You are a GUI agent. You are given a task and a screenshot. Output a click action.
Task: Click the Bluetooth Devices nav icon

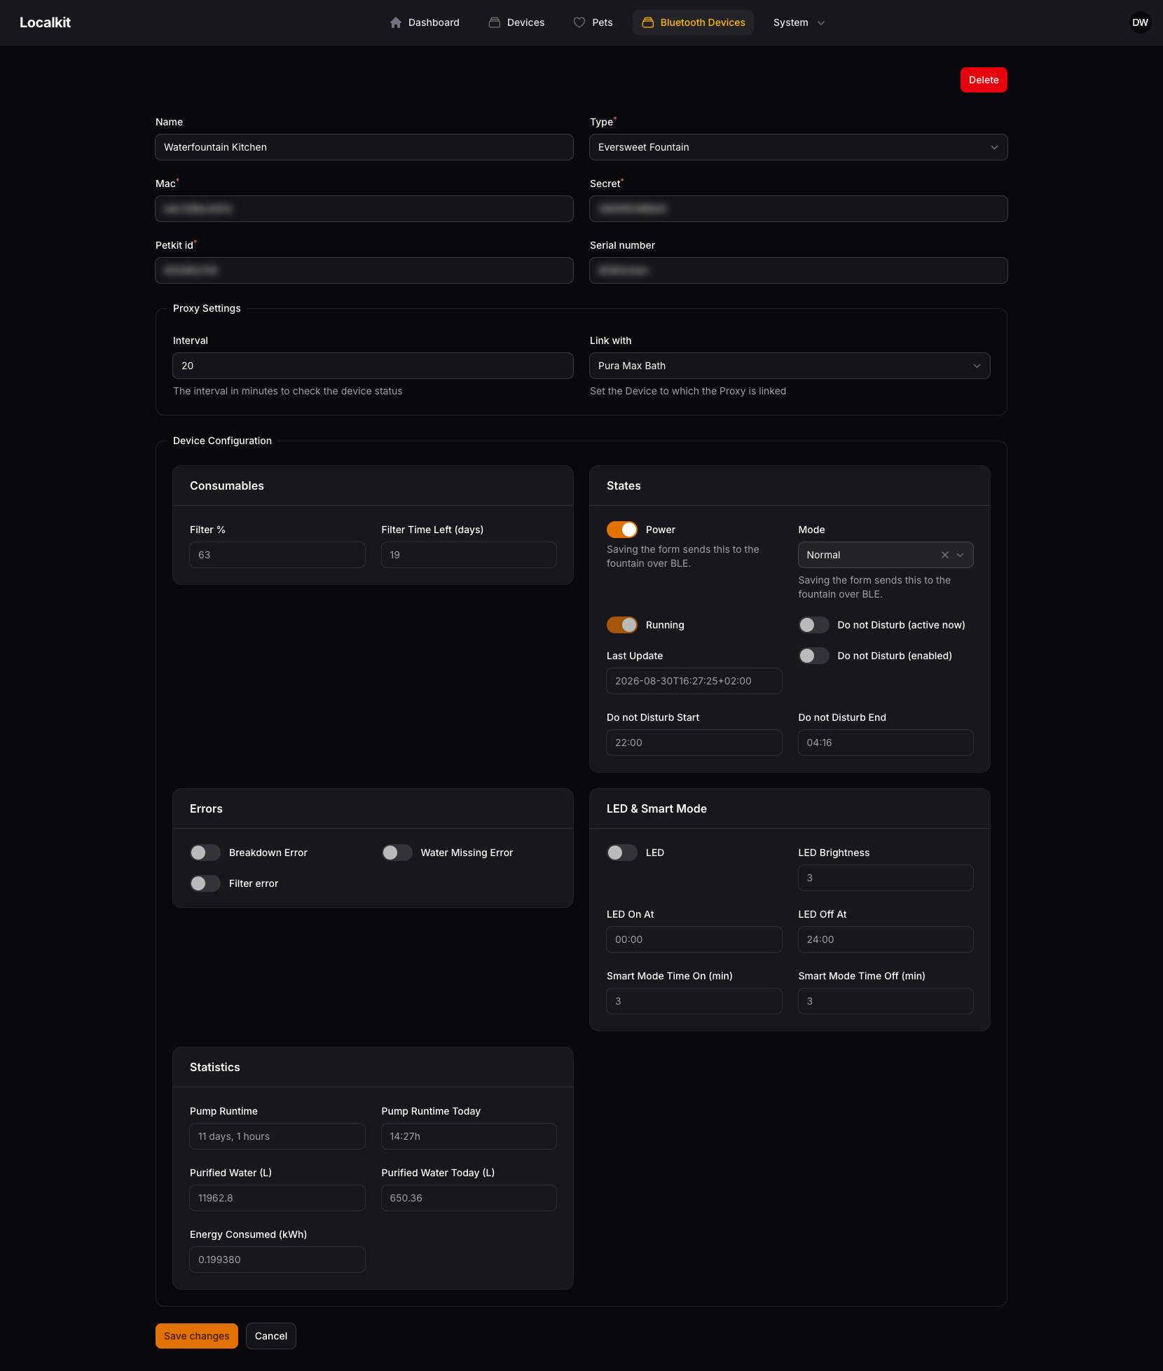648,22
